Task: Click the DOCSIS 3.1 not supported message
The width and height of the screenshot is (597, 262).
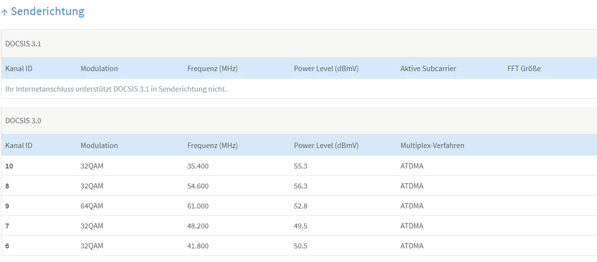Action: point(116,89)
